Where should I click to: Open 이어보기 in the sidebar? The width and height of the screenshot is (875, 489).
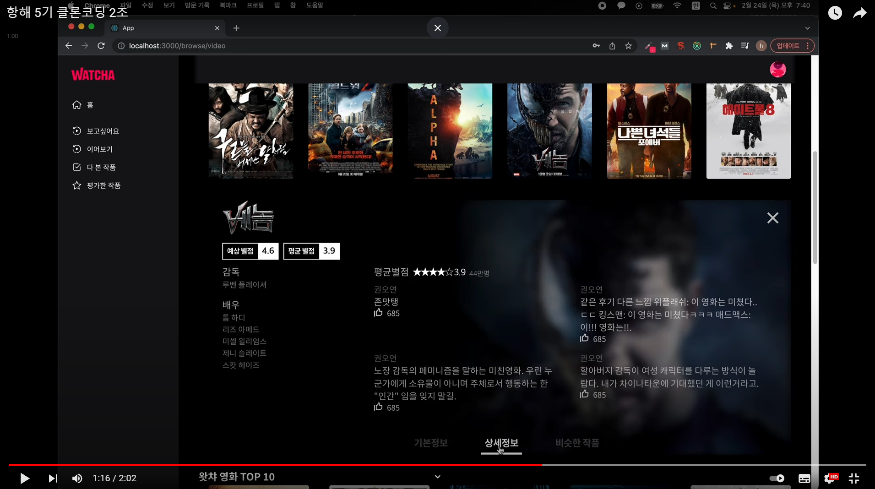92,149
